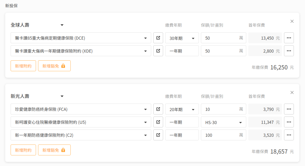This screenshot has height=166, width=305.
Task: Open more options for the XDE row
Action: 289,51
